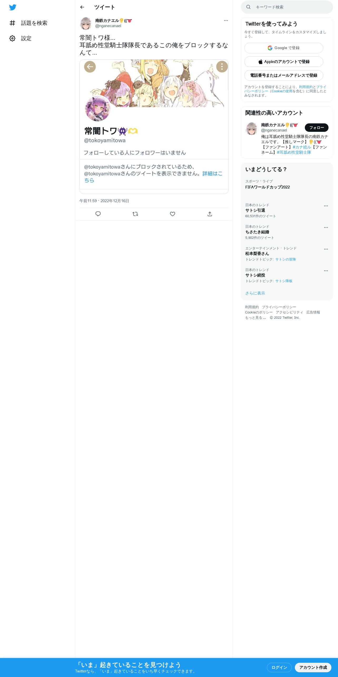
Task: Share the tweet via upload icon
Action: pos(210,214)
